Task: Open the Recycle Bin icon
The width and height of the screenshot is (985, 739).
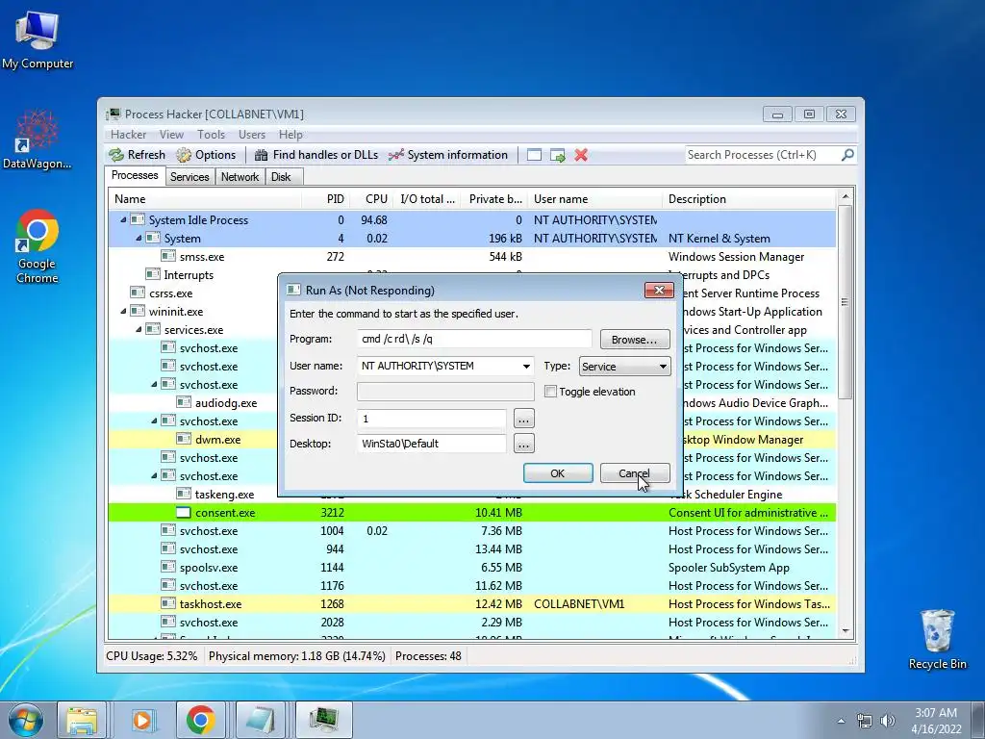Action: coord(937,639)
